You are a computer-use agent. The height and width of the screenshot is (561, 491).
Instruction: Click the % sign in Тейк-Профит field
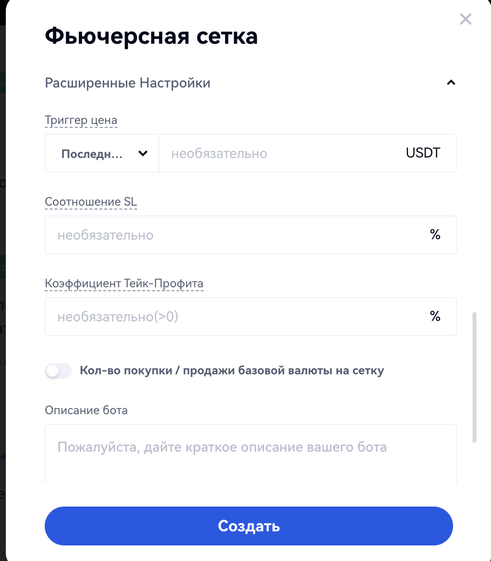pyautogui.click(x=435, y=316)
